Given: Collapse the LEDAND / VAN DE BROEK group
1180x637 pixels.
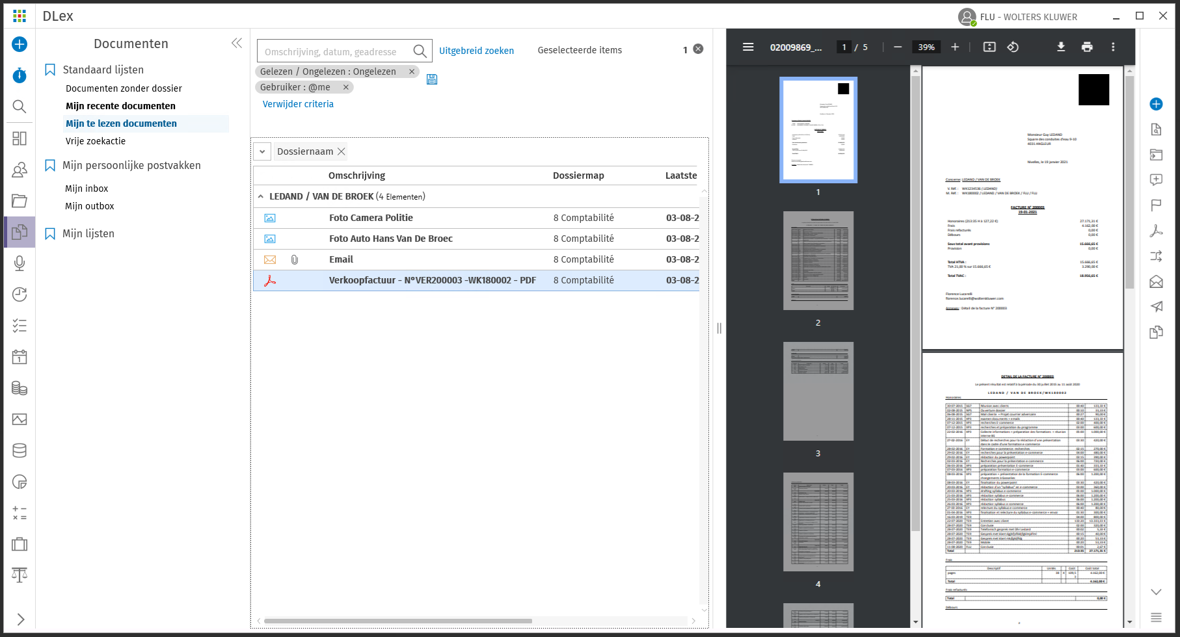Looking at the screenshot, I should (x=261, y=196).
